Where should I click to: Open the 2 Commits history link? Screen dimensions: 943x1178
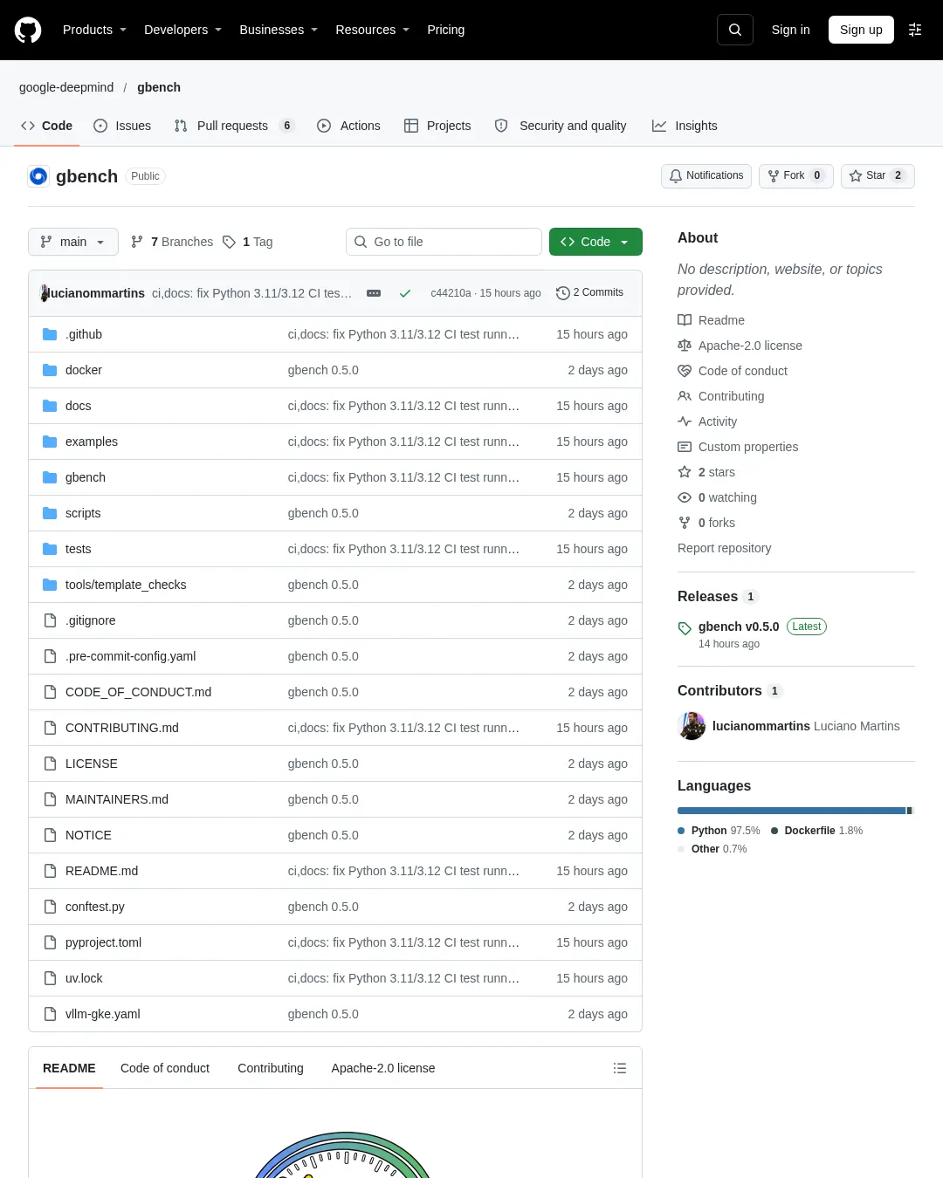coord(589,292)
